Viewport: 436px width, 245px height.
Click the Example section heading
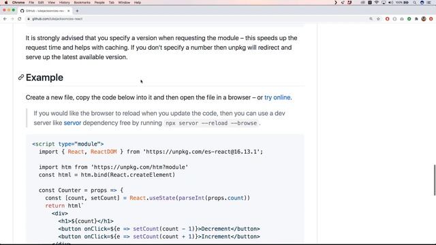click(x=44, y=78)
